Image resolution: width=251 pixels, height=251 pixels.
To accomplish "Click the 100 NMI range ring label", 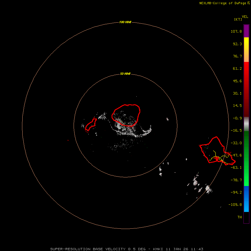I will click(125, 22).
